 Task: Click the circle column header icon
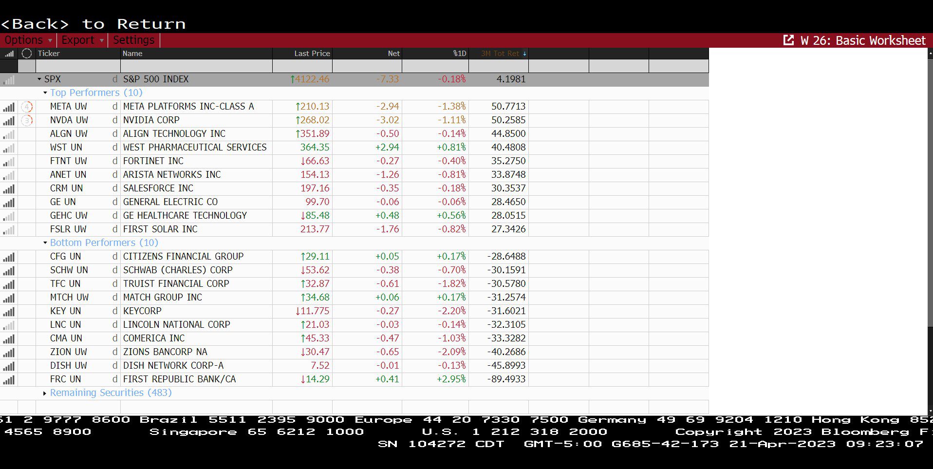(x=27, y=54)
